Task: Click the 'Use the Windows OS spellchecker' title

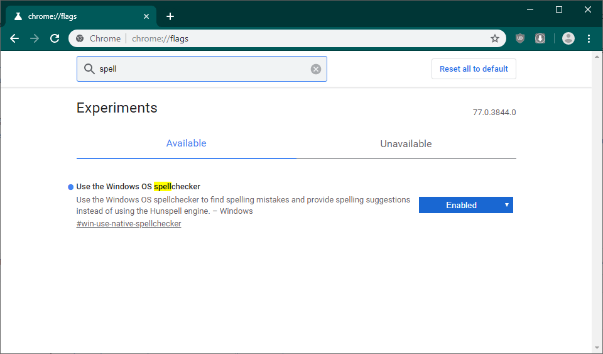Action: (x=138, y=187)
